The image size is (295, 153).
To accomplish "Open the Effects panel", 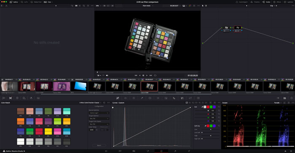I will (x=277, y=2).
